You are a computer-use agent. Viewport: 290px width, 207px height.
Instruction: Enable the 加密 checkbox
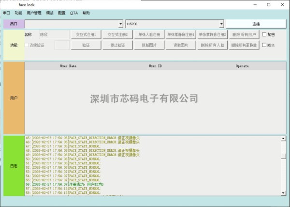[264, 34]
